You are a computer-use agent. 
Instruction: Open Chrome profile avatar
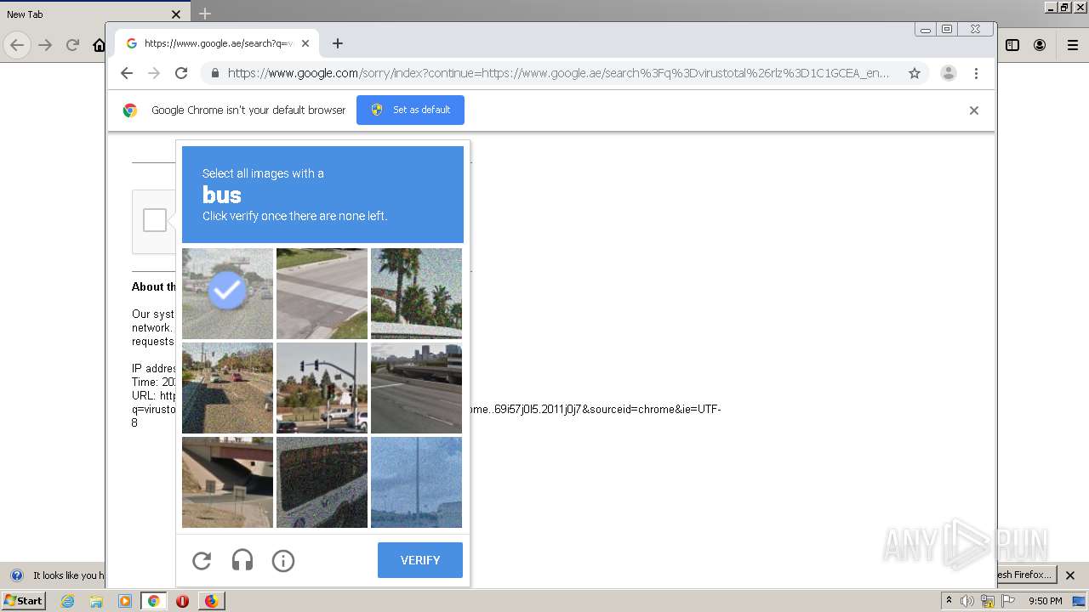949,73
